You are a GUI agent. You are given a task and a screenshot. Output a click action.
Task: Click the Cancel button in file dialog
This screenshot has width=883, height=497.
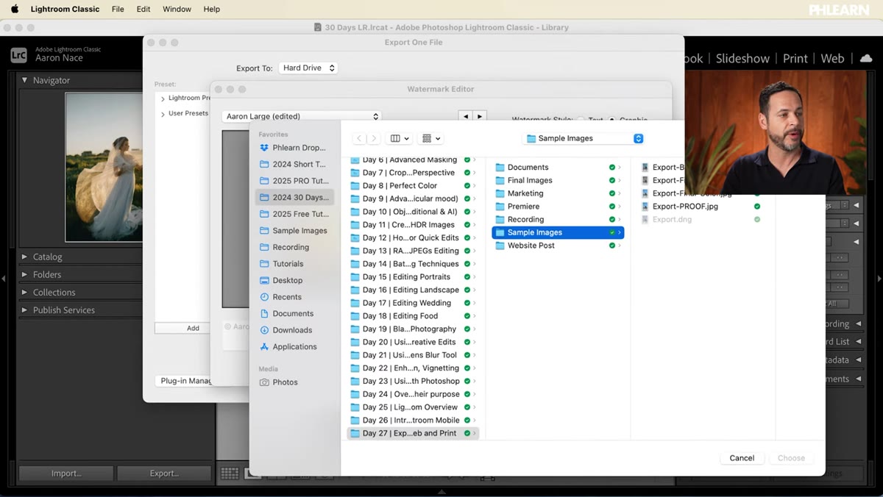tap(742, 458)
